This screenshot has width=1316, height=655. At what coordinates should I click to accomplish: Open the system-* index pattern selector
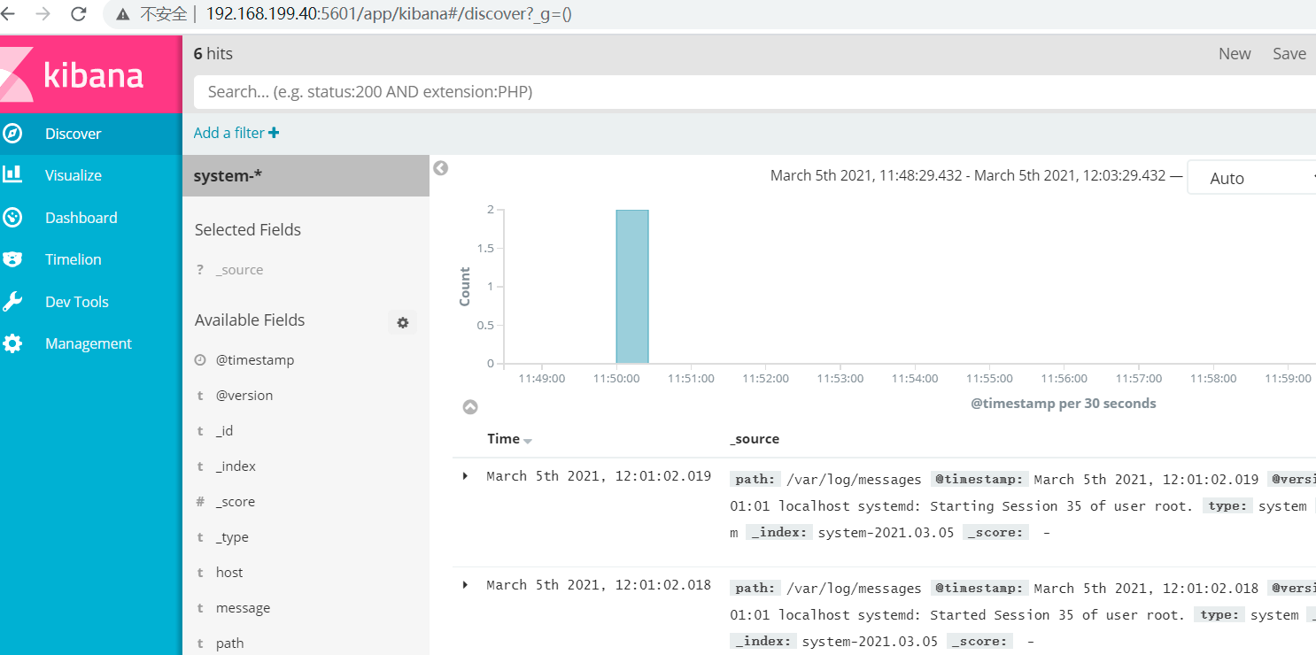306,175
